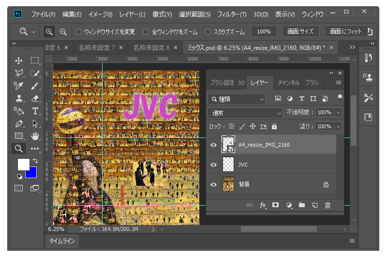Screen dimensions: 387x258
Task: Pick the white foreground color swatch
Action: coord(23,164)
